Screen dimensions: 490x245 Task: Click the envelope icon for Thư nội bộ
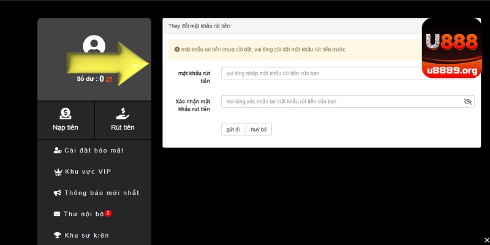click(58, 214)
